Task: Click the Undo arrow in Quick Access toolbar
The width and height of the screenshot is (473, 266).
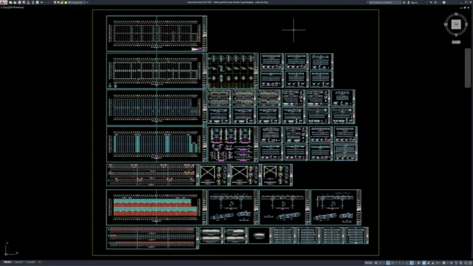Action: coord(41,2)
